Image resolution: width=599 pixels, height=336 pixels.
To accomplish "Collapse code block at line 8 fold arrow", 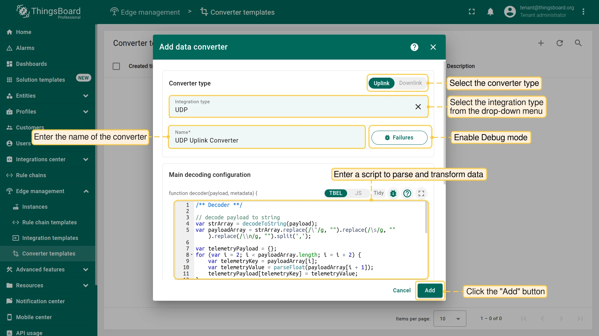I will tap(192, 255).
